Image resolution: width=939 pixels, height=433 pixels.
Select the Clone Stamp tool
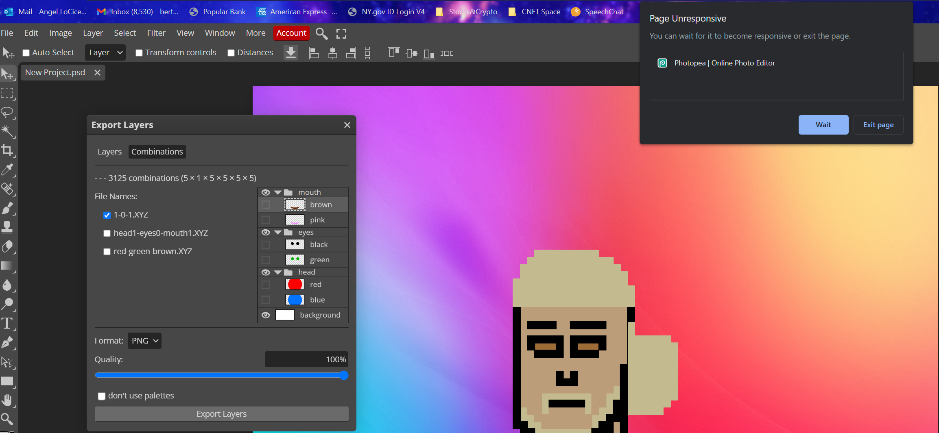click(x=8, y=227)
